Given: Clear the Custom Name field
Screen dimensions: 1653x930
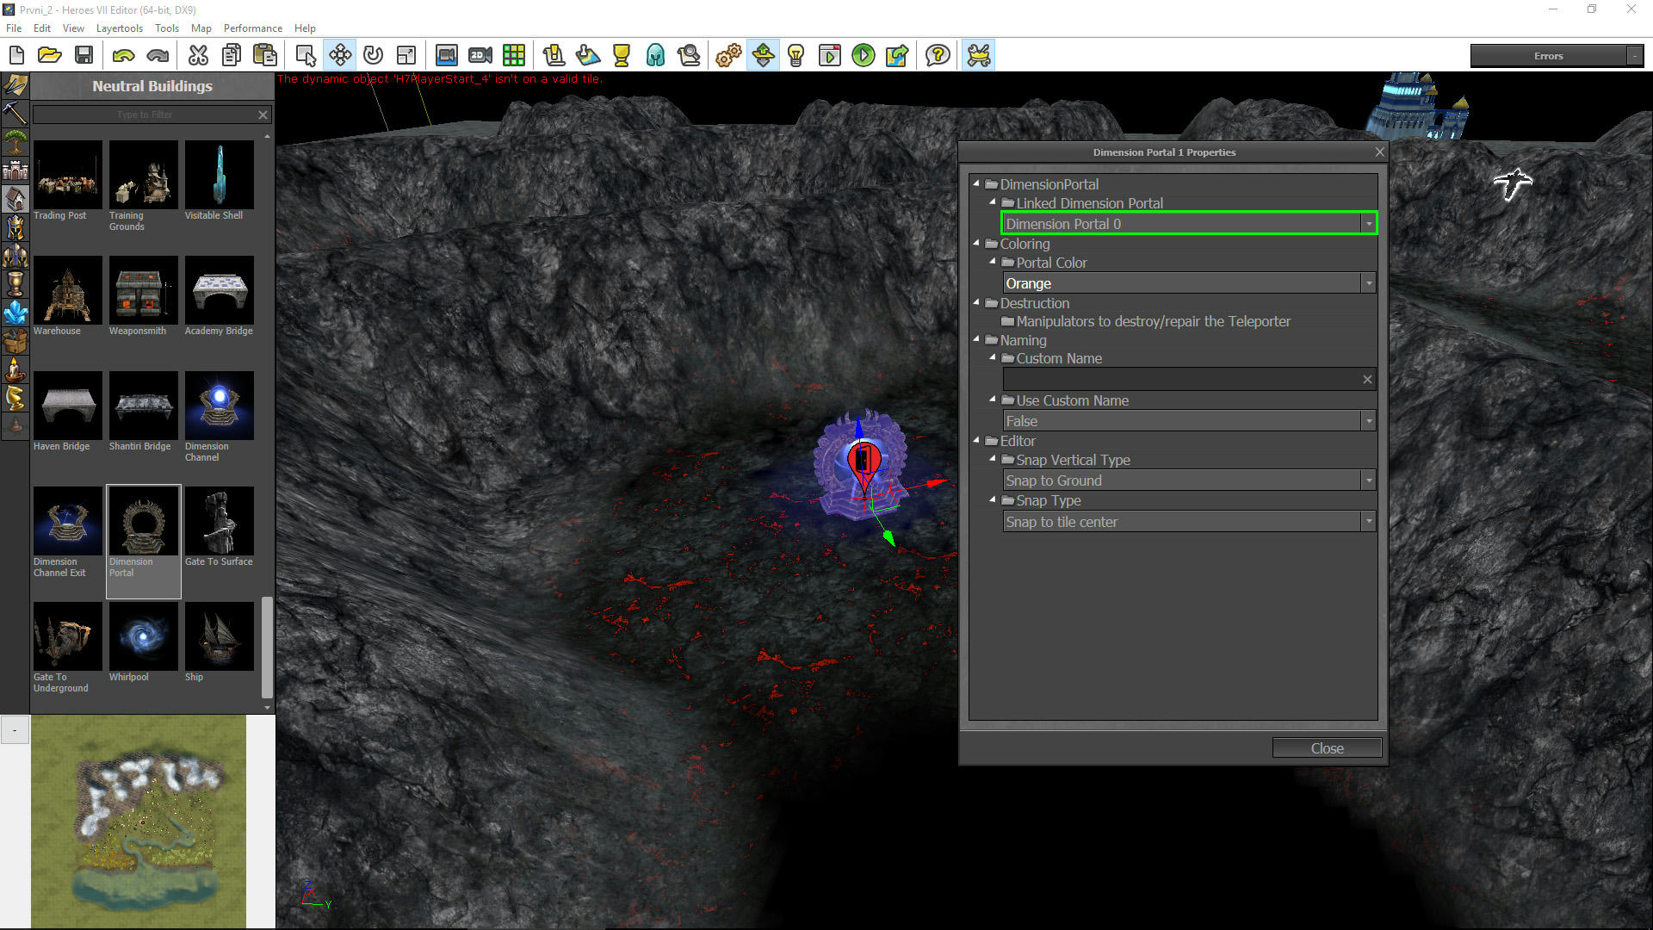Looking at the screenshot, I should click(1367, 379).
